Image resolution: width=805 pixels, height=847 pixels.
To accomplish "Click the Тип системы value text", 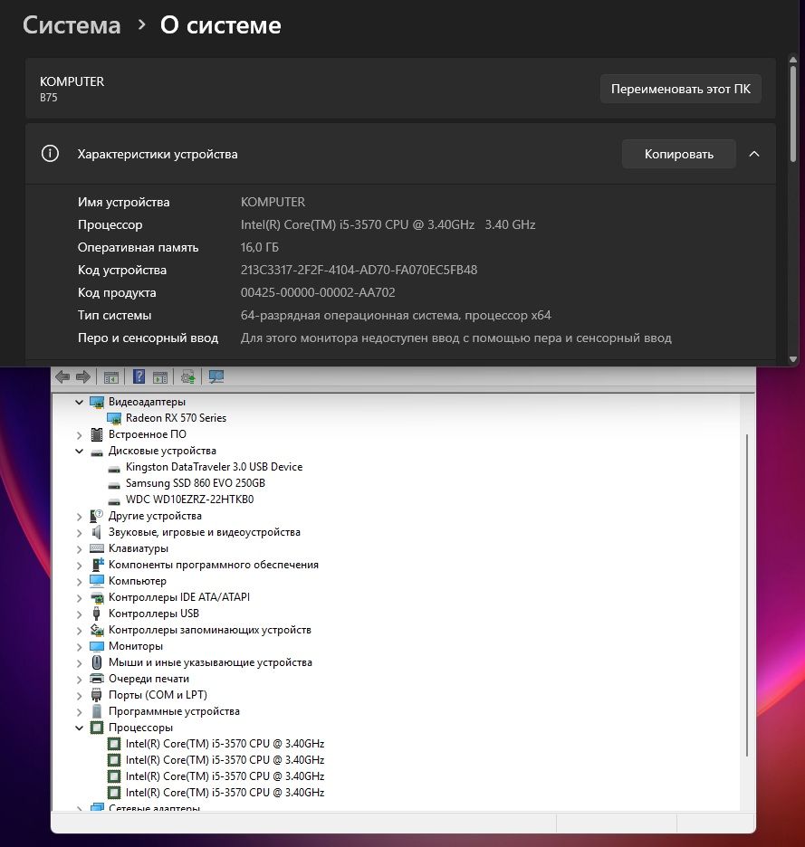I will click(396, 316).
